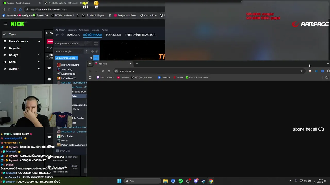330x185 pixels.
Task: Open THEFLYINGTRACTOR profile tab in Steam
Action: (x=140, y=35)
